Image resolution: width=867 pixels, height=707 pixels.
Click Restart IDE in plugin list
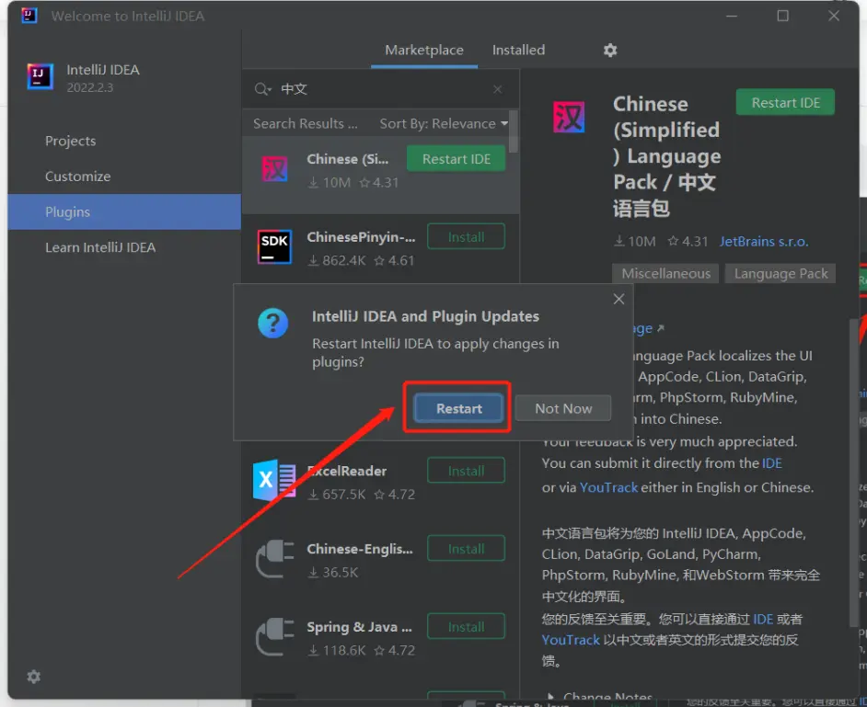click(457, 159)
